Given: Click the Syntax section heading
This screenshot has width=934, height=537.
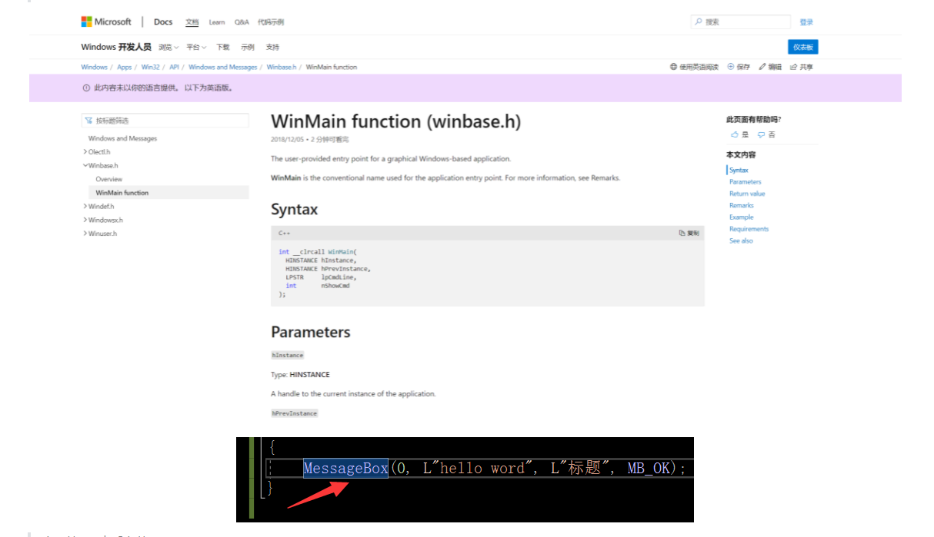Looking at the screenshot, I should [x=294, y=210].
